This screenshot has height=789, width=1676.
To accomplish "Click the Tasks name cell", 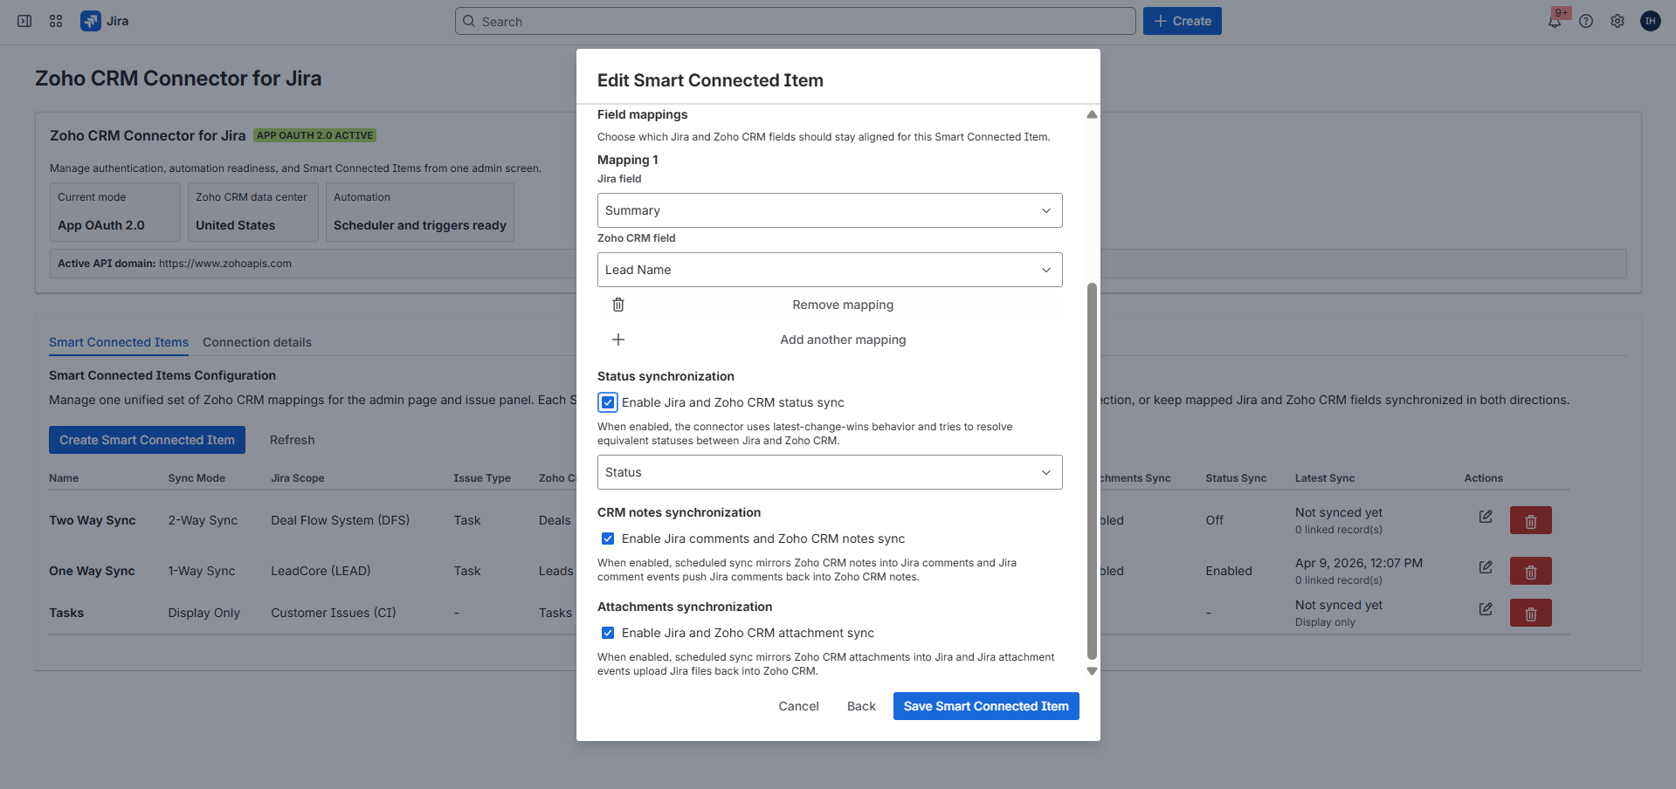I will point(66,613).
